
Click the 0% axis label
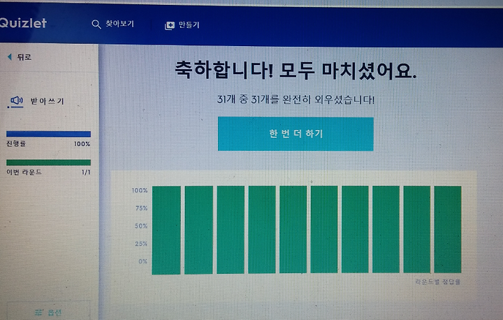pos(143,261)
